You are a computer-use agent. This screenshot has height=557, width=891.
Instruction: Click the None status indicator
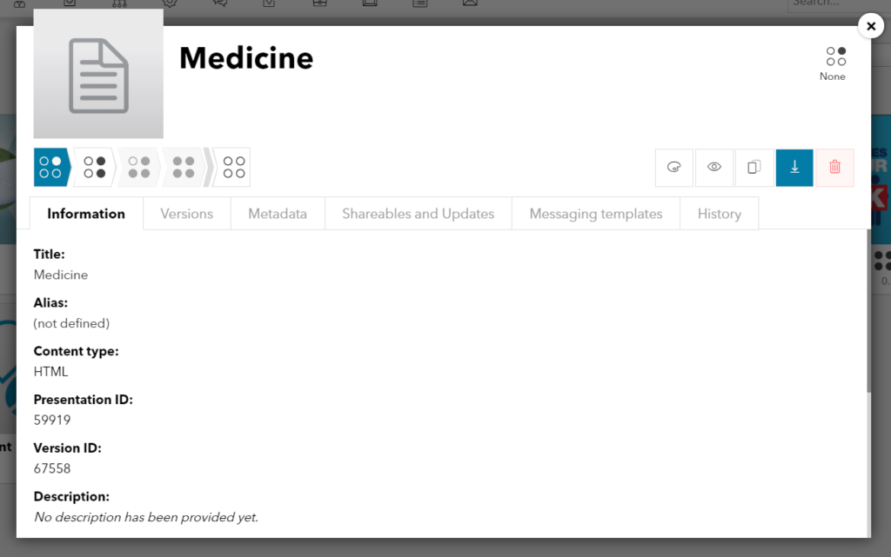[x=834, y=63]
